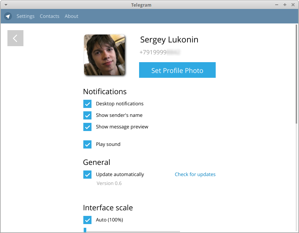Click Sergey Lukonin's profile photo thumbnail
The height and width of the screenshot is (233, 299).
pos(105,55)
